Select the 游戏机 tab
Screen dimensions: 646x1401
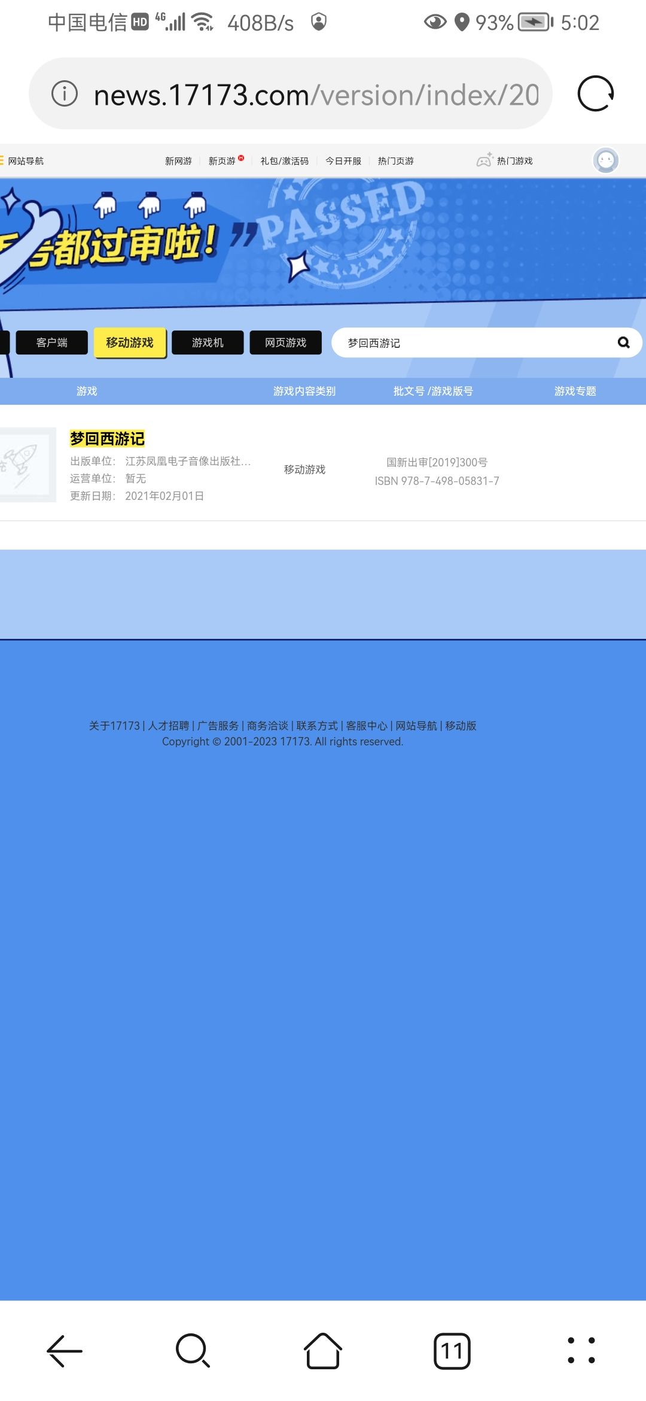[x=208, y=342]
